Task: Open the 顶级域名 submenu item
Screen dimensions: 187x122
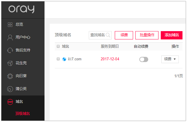Action: tap(23, 113)
